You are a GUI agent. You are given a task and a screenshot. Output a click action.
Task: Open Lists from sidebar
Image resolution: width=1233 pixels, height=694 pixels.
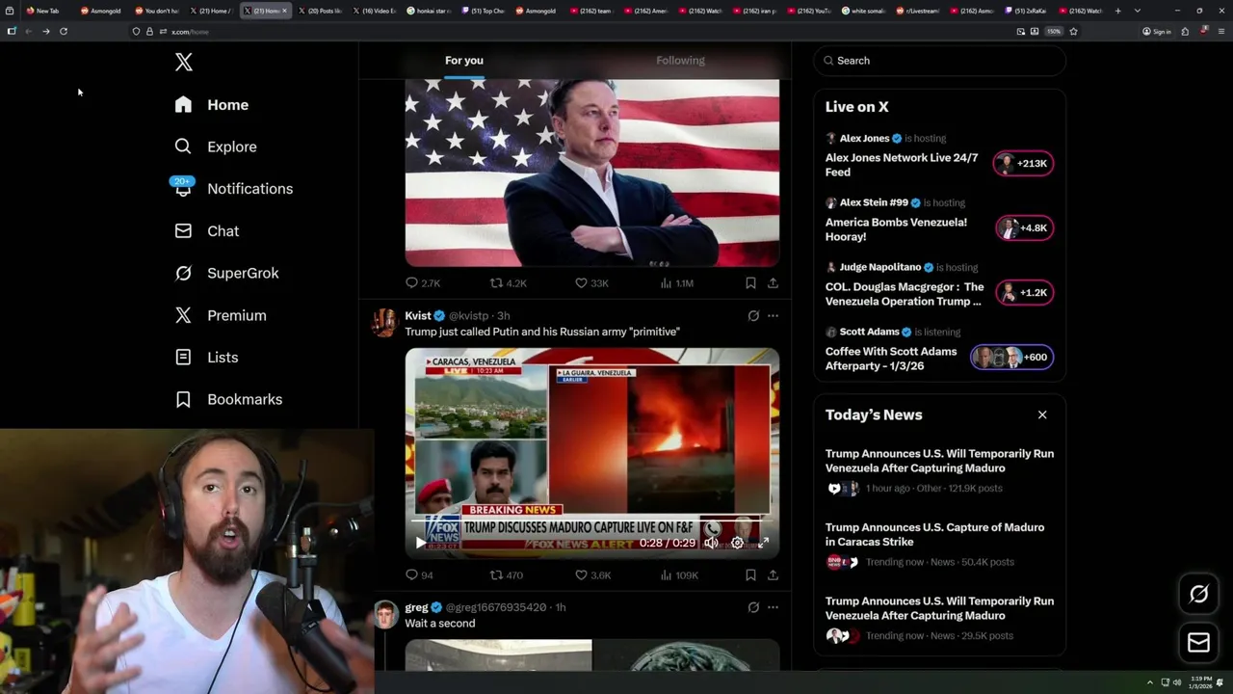click(206, 358)
